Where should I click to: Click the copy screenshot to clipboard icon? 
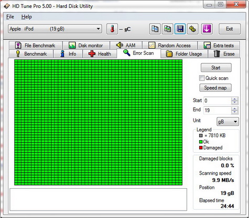point(167,29)
